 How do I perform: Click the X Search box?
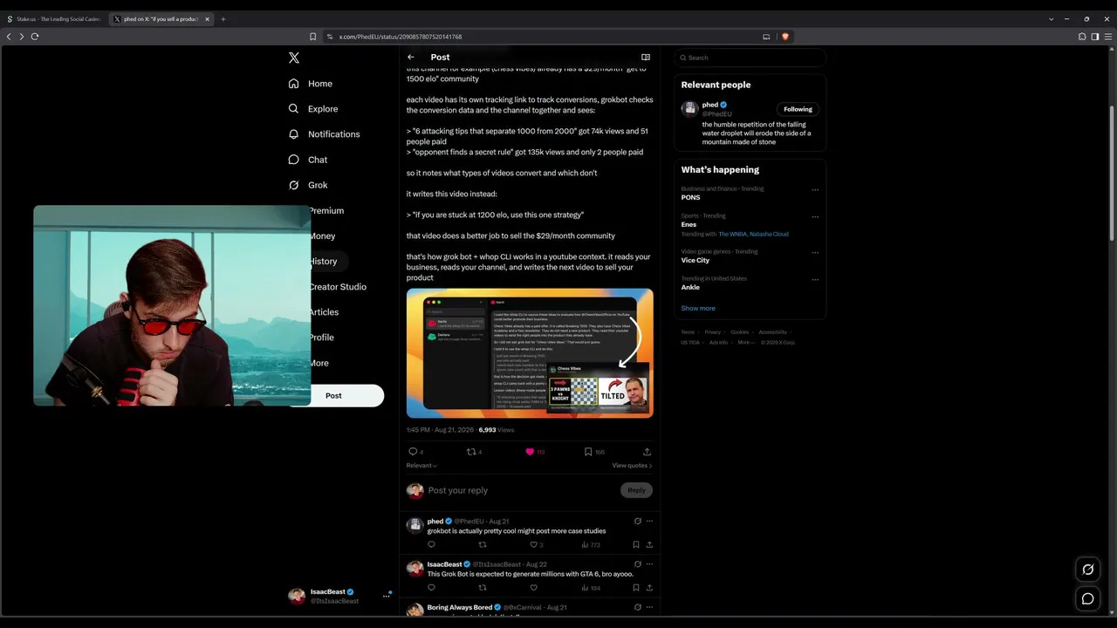[750, 58]
